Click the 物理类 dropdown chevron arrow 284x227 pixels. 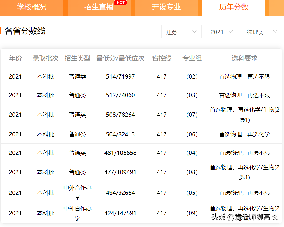275,31
